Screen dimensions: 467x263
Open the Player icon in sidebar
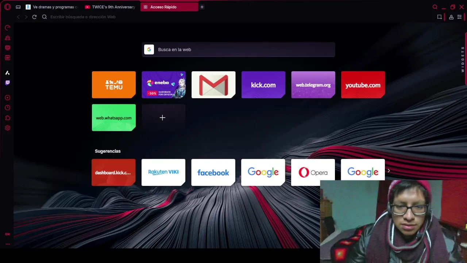(x=7, y=98)
